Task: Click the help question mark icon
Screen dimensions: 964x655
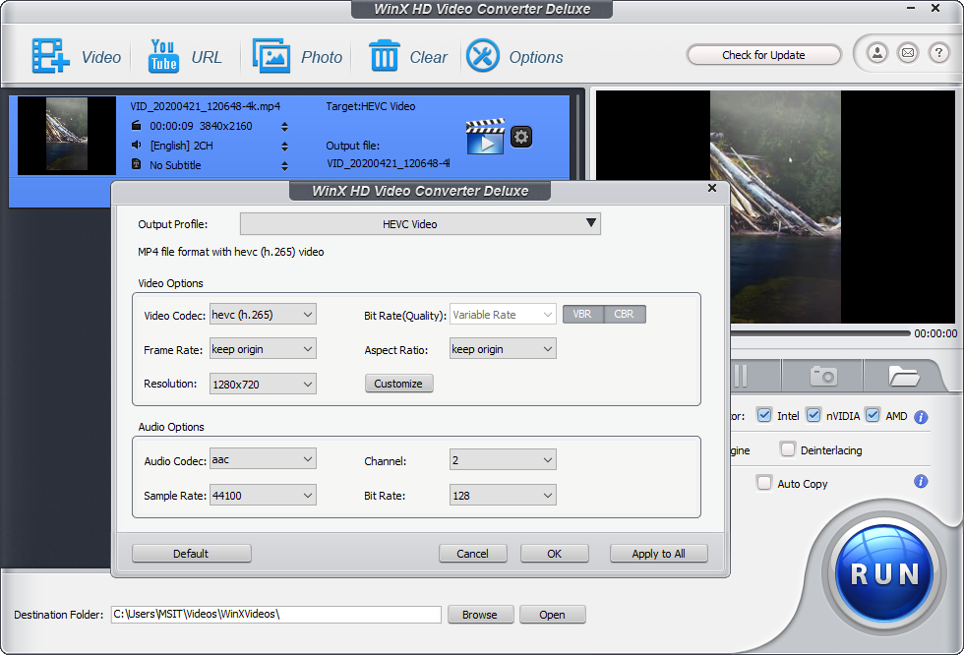Action: [936, 53]
